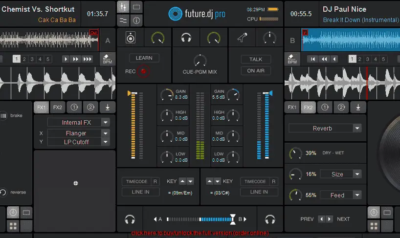Click the deck A volume fader
Screen dimensions: 400x238
tap(133, 93)
